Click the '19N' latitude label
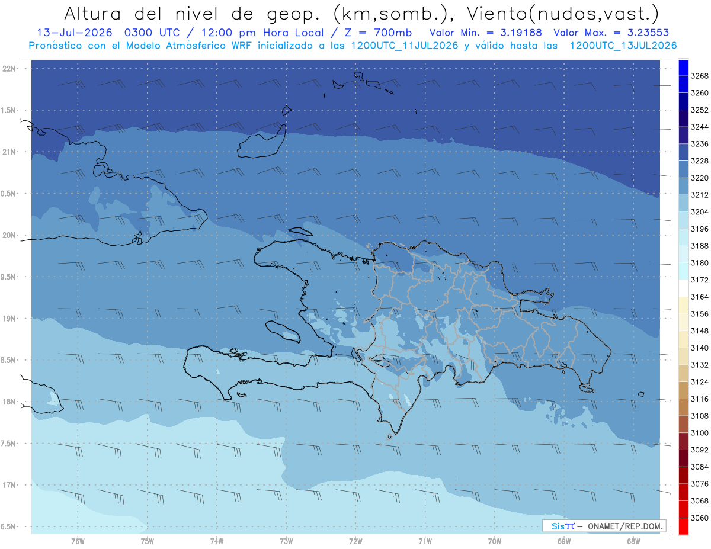The width and height of the screenshot is (711, 549). (9, 318)
